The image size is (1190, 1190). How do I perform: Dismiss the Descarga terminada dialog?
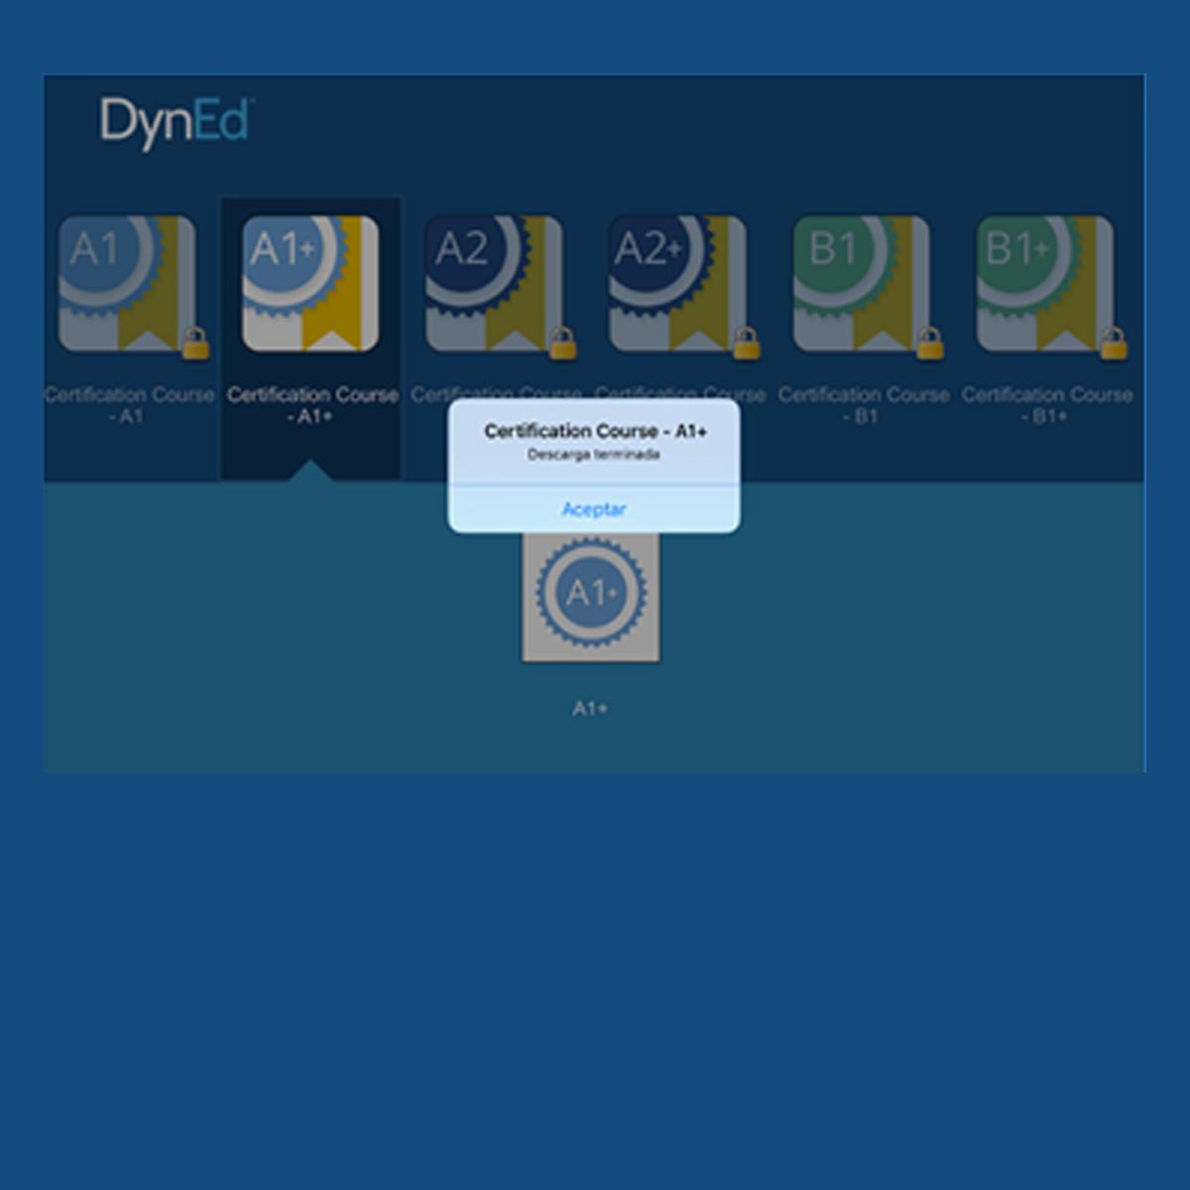coord(595,509)
